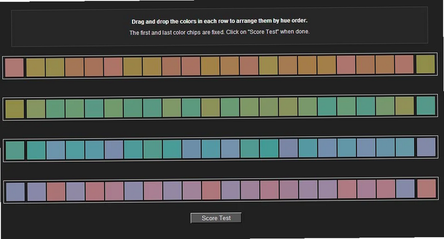
Task: Select the fixed periwinkle chip ending the third row
Action: point(426,147)
